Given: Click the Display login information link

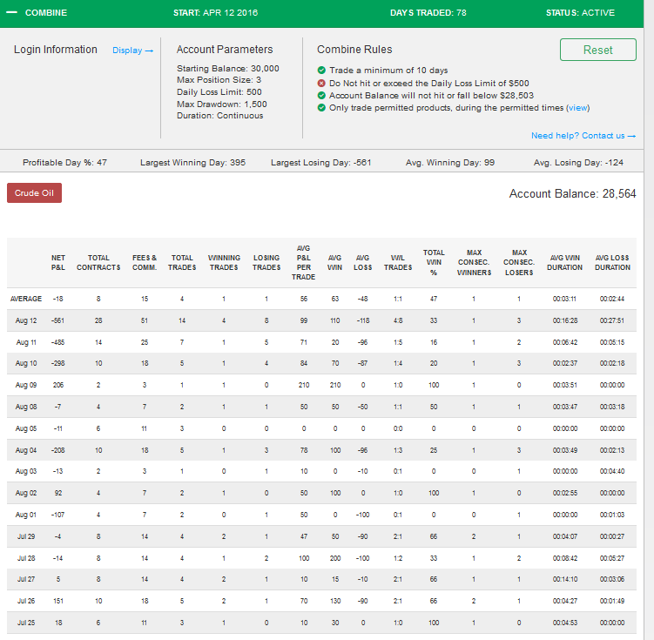Looking at the screenshot, I should [132, 51].
